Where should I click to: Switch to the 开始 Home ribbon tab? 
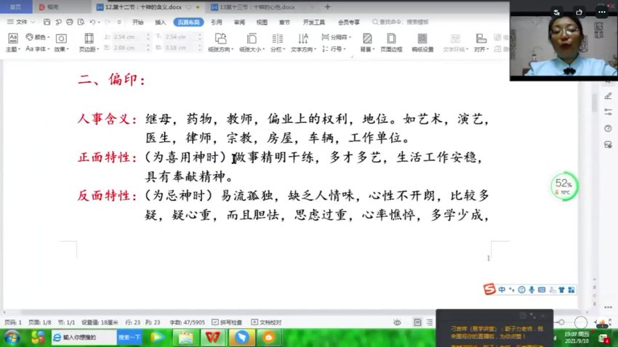[137, 22]
